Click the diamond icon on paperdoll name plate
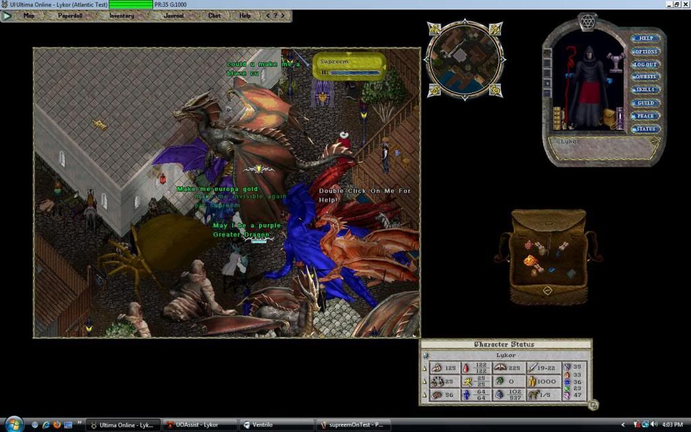This screenshot has height=432, width=691. coord(655,141)
